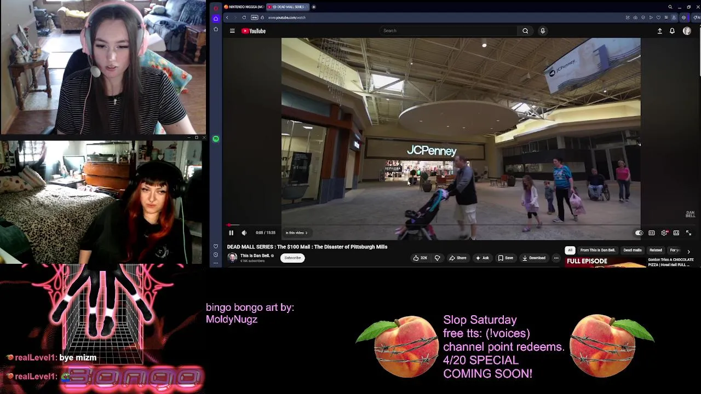Viewport: 701px width, 394px height.
Task: Open YouTube notifications bell
Action: tap(672, 31)
